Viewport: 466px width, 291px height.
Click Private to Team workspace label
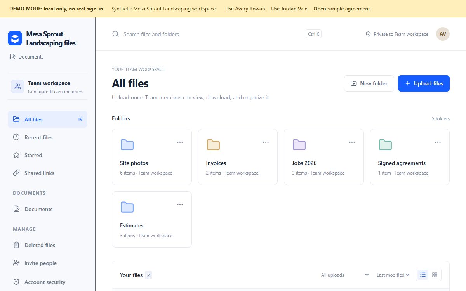[401, 34]
